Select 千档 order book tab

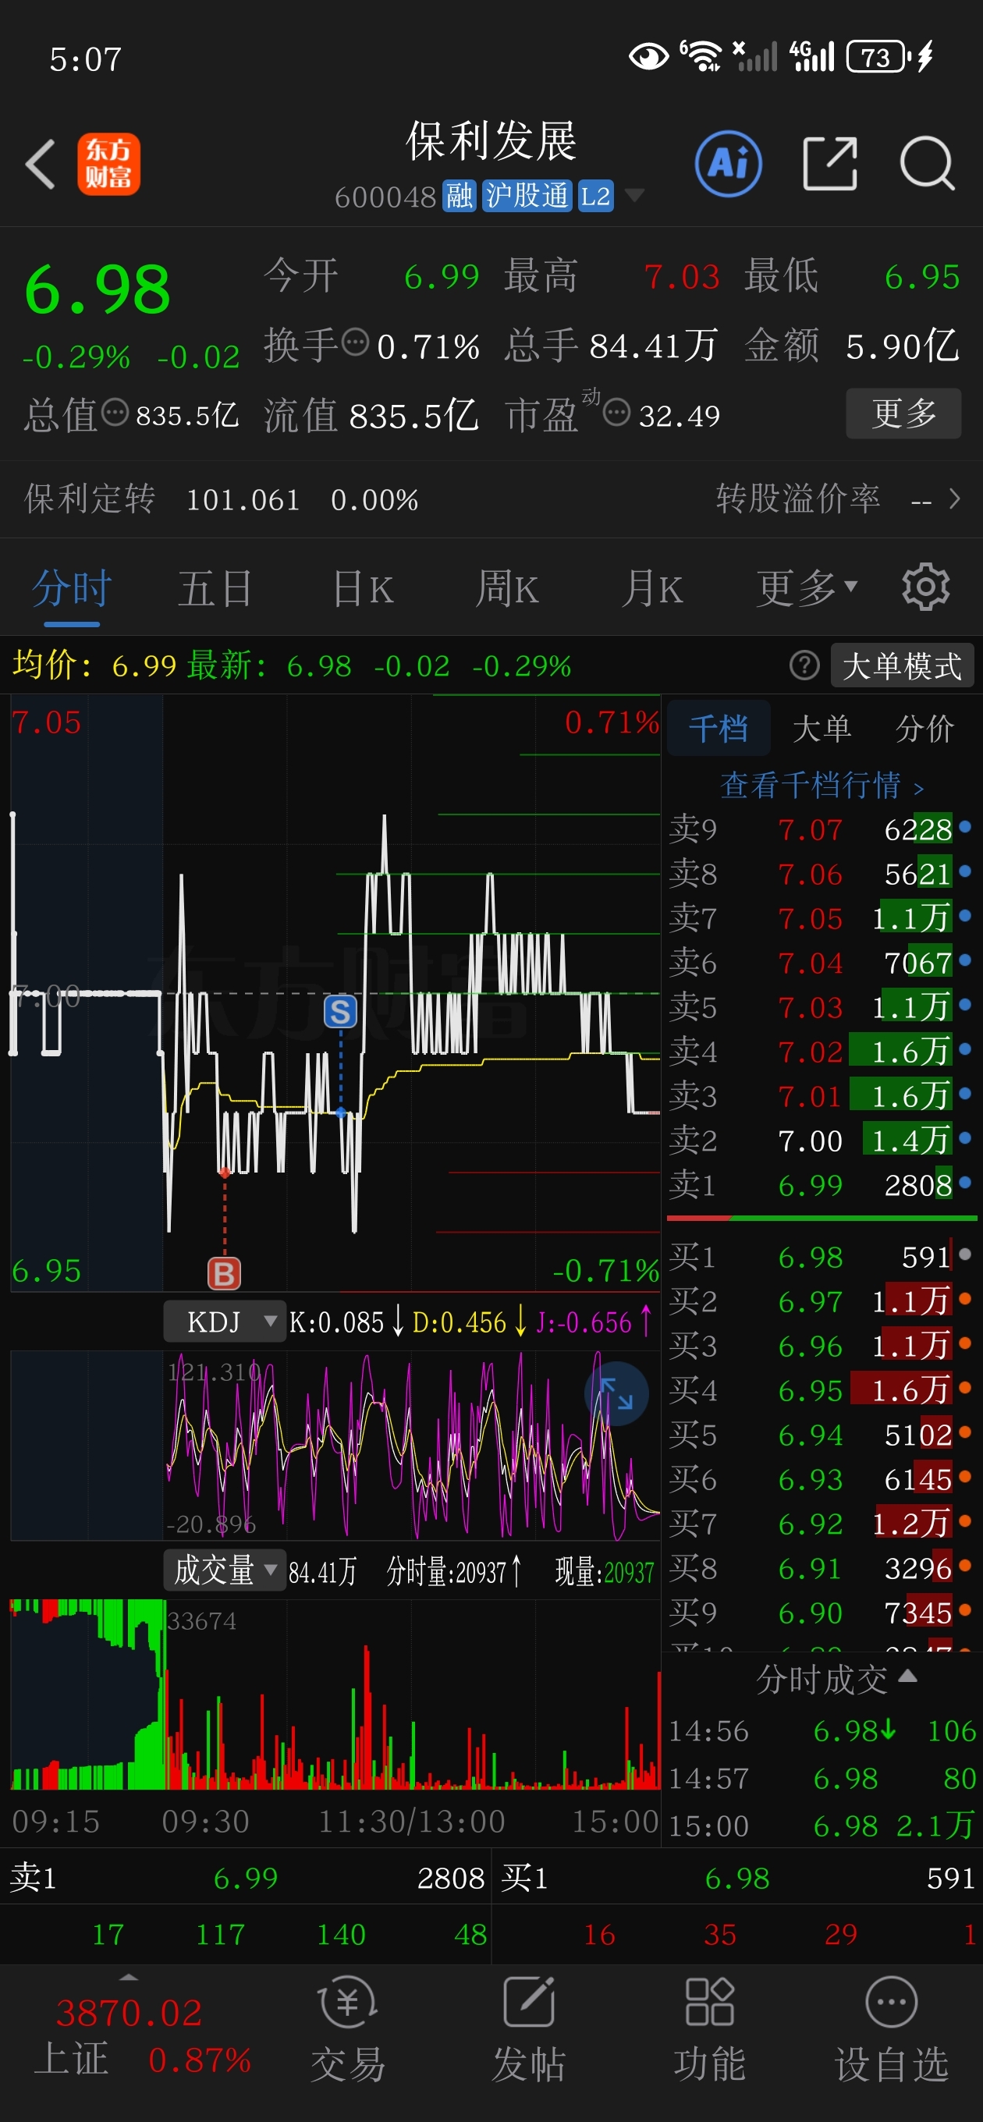pyautogui.click(x=719, y=728)
